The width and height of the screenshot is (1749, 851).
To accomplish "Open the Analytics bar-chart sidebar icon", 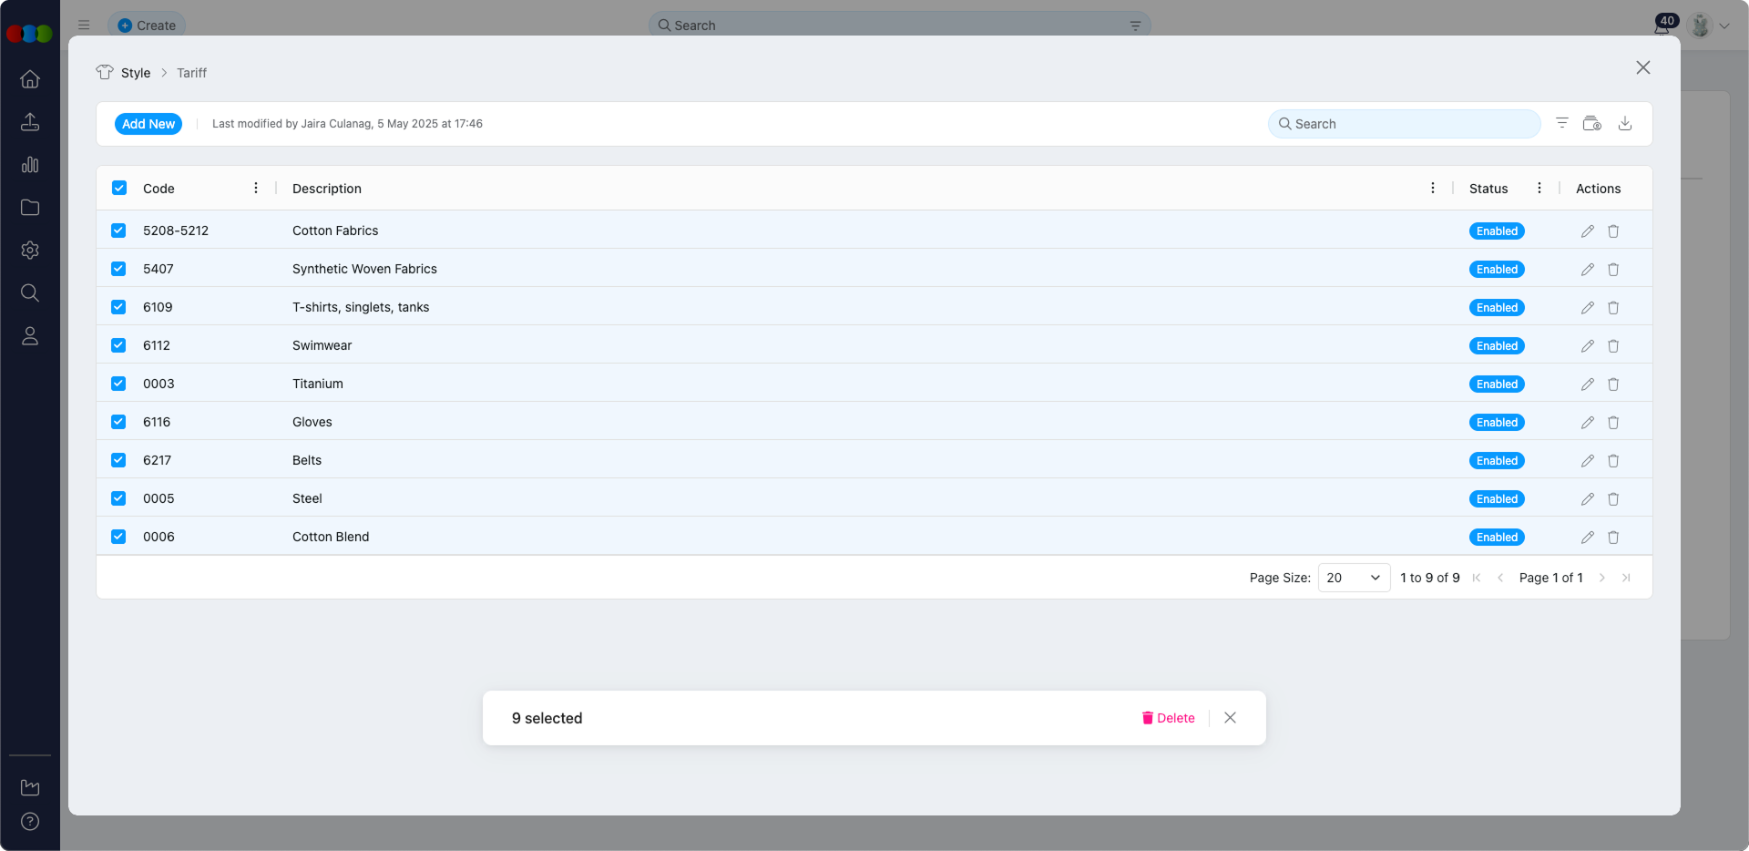I will coord(30,165).
